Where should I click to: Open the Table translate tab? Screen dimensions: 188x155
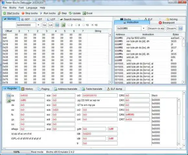tap(93, 89)
